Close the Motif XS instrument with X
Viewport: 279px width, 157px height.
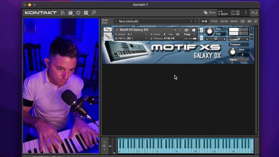tap(252, 28)
